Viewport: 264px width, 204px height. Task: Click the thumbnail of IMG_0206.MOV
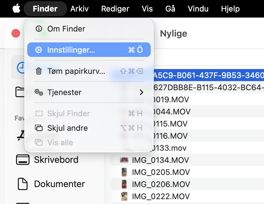(x=124, y=184)
